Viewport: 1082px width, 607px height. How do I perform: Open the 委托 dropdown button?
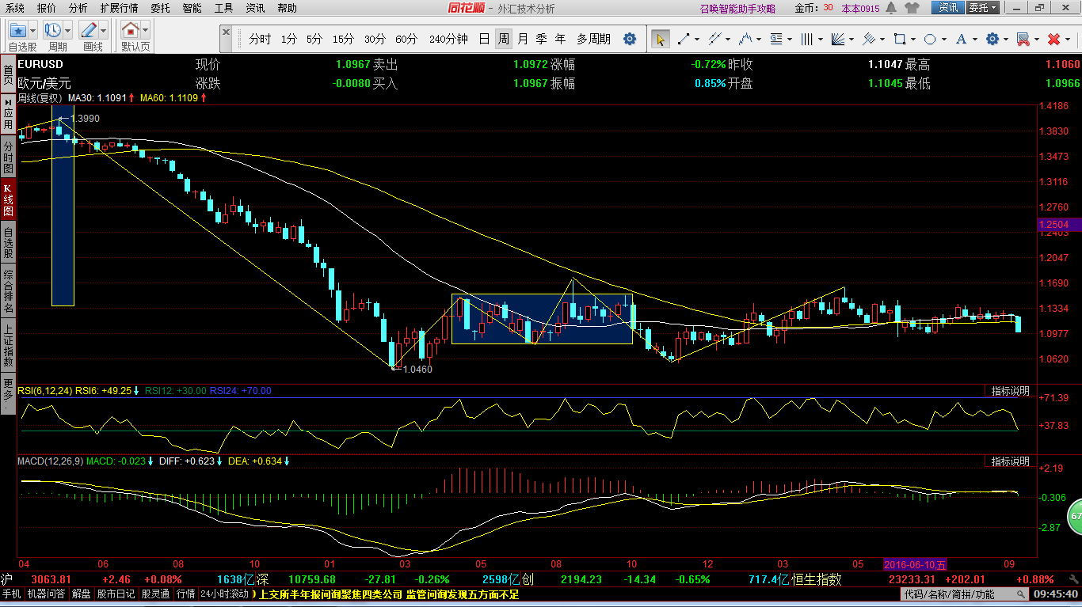click(x=983, y=8)
